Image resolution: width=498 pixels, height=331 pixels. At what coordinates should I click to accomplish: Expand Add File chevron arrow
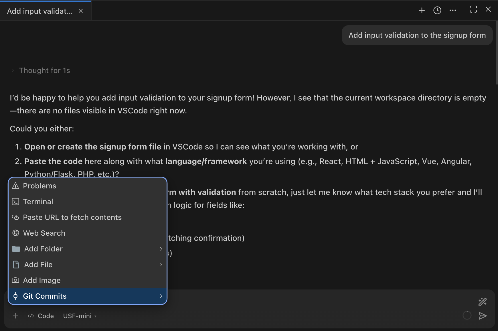click(161, 265)
